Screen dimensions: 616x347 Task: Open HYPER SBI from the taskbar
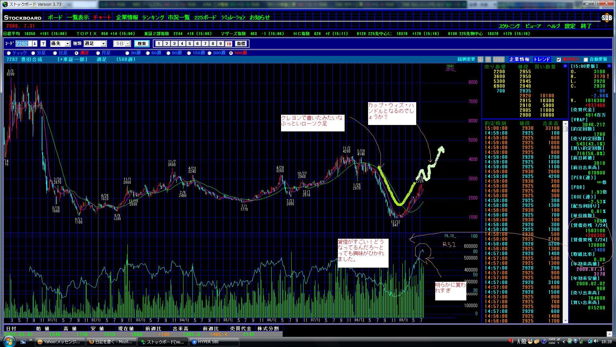pyautogui.click(x=214, y=342)
